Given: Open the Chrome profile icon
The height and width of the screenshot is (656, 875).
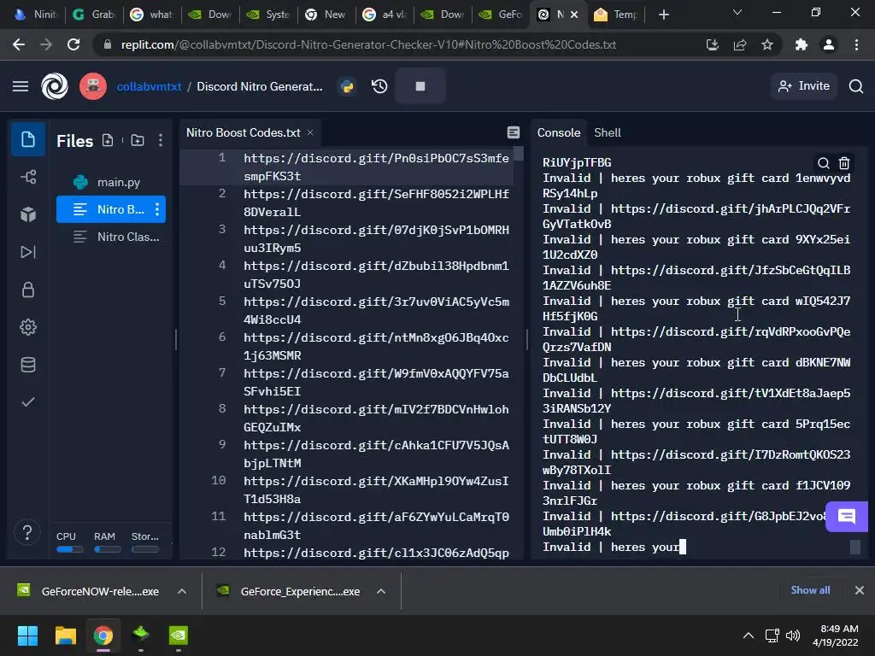Looking at the screenshot, I should click(829, 44).
